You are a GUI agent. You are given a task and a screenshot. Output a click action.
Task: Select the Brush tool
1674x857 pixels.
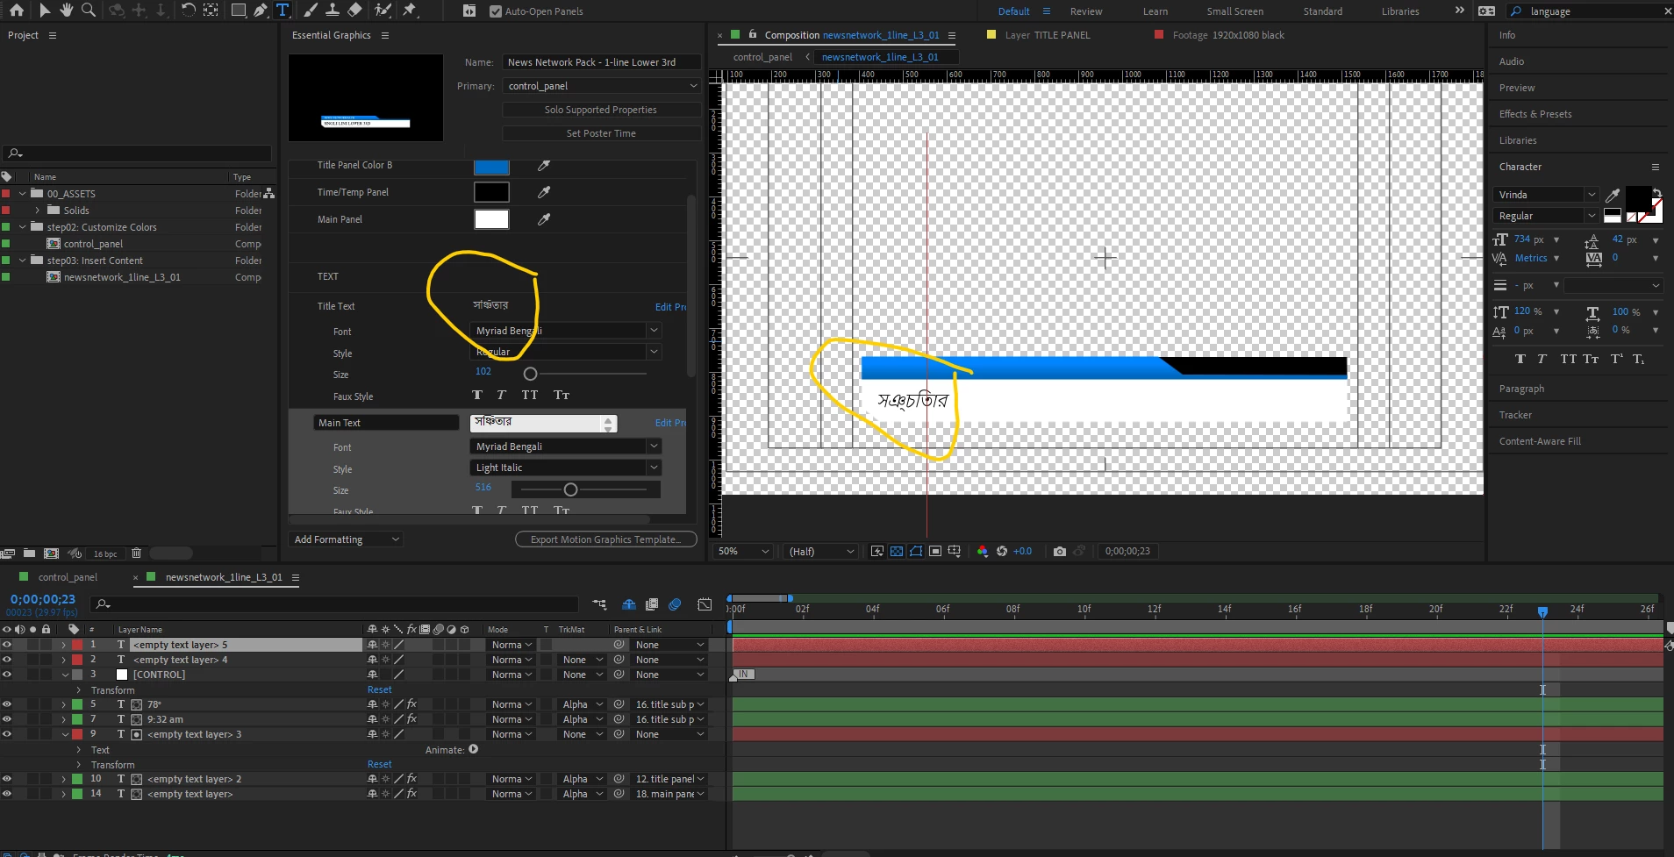311,11
